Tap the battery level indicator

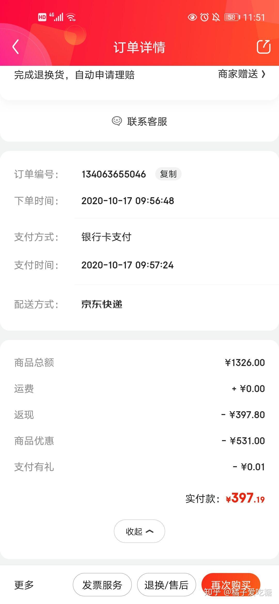[232, 17]
